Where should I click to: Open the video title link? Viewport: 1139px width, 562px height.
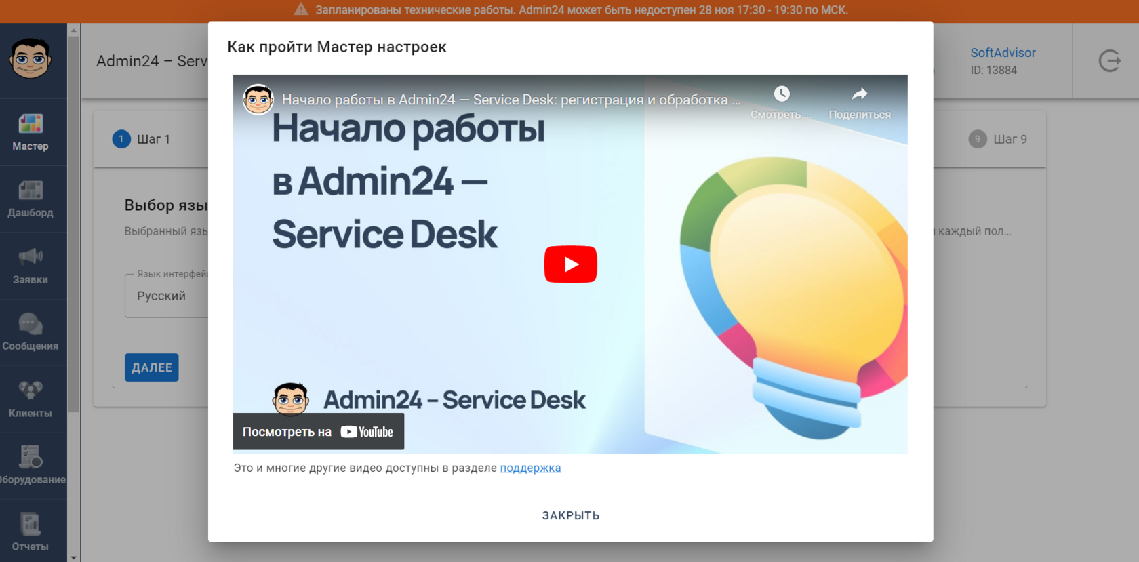(x=511, y=100)
